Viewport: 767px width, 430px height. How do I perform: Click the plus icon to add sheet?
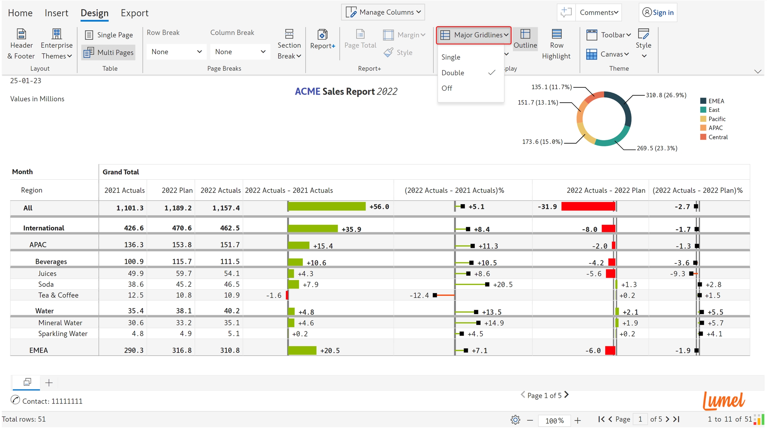point(49,383)
